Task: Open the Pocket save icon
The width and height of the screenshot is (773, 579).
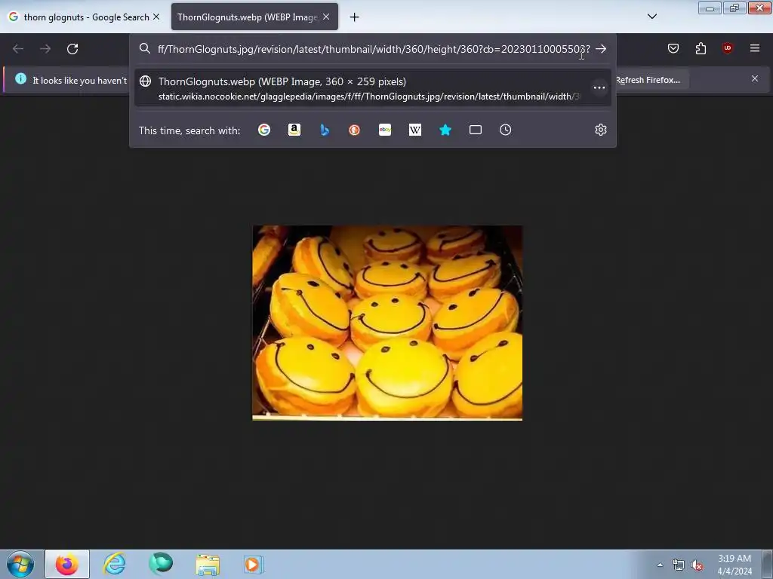Action: (x=673, y=48)
